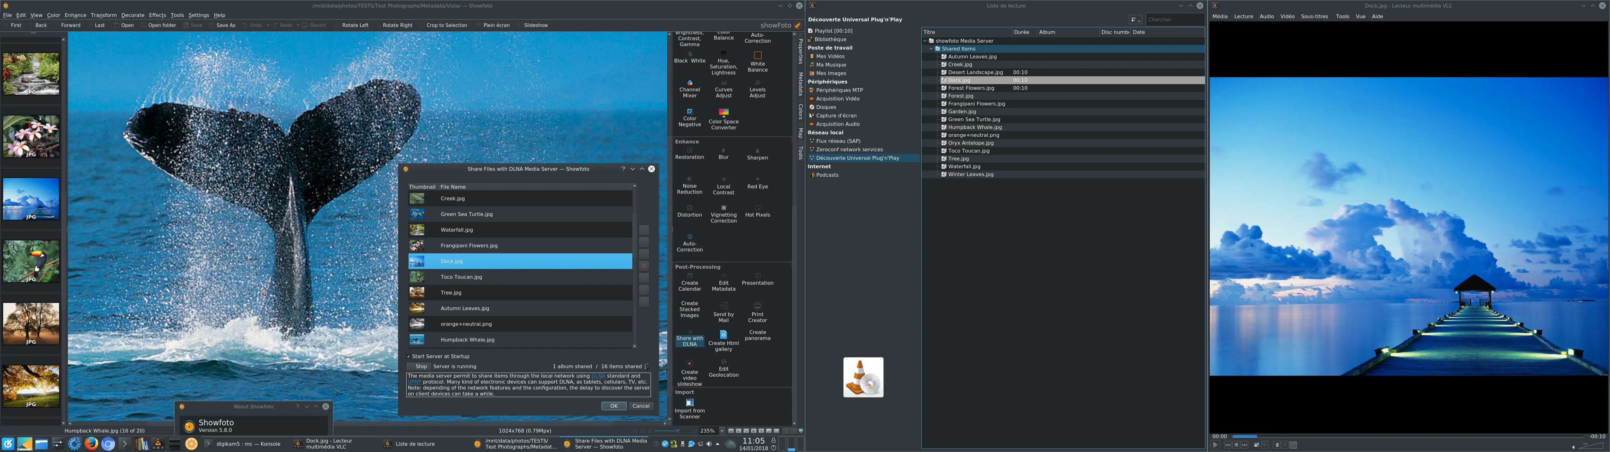Open the White Balance tool

(x=757, y=62)
